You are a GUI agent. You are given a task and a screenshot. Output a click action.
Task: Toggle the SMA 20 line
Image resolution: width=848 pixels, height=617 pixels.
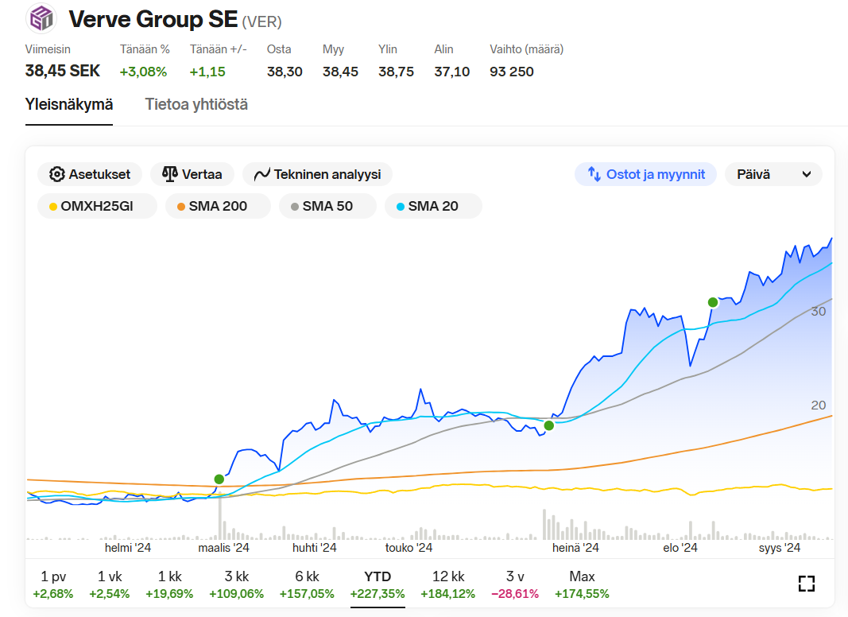point(433,206)
